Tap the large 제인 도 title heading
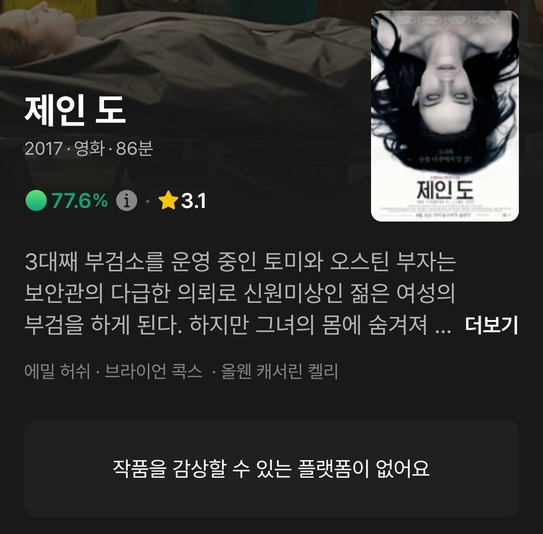 75,111
